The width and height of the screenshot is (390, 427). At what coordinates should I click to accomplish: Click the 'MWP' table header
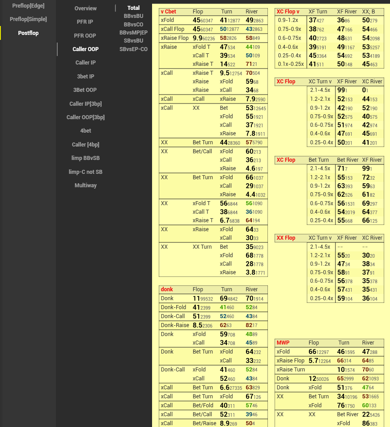pyautogui.click(x=283, y=343)
